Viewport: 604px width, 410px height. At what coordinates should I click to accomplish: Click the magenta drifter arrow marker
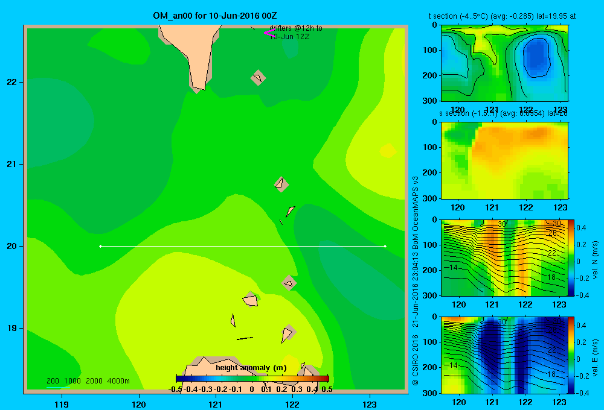269,33
